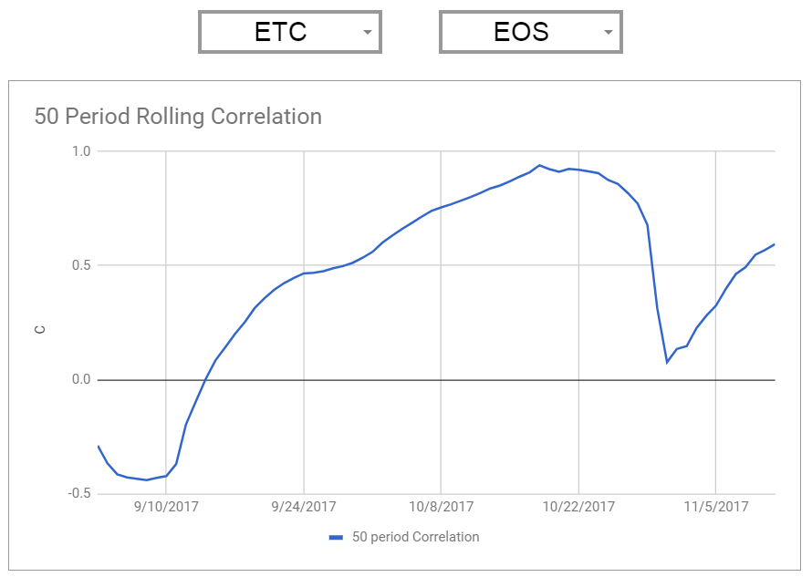Toggle the 50 period Correlation legend entry
The width and height of the screenshot is (812, 577).
(x=405, y=537)
